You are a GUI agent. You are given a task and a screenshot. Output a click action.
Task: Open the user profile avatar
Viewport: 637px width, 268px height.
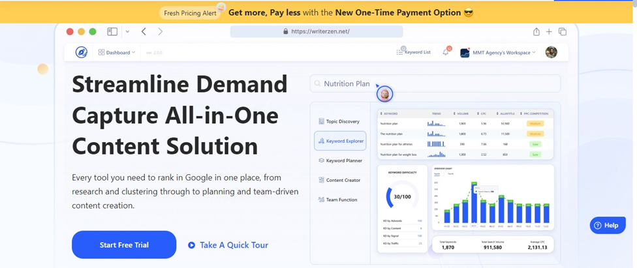pos(552,52)
